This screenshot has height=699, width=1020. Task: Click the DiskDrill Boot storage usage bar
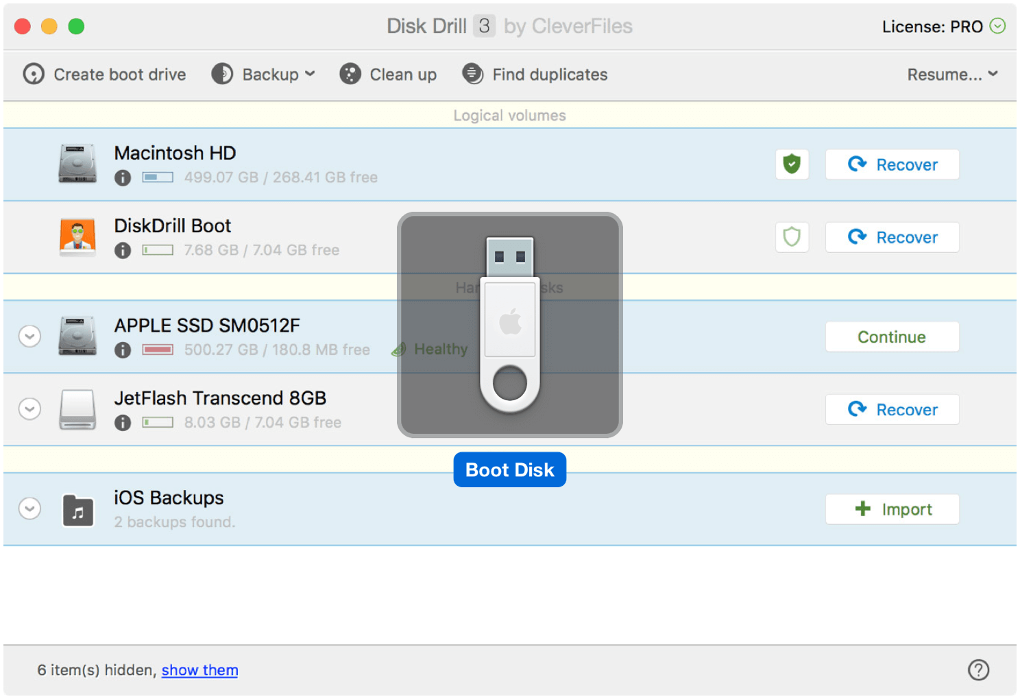click(158, 250)
